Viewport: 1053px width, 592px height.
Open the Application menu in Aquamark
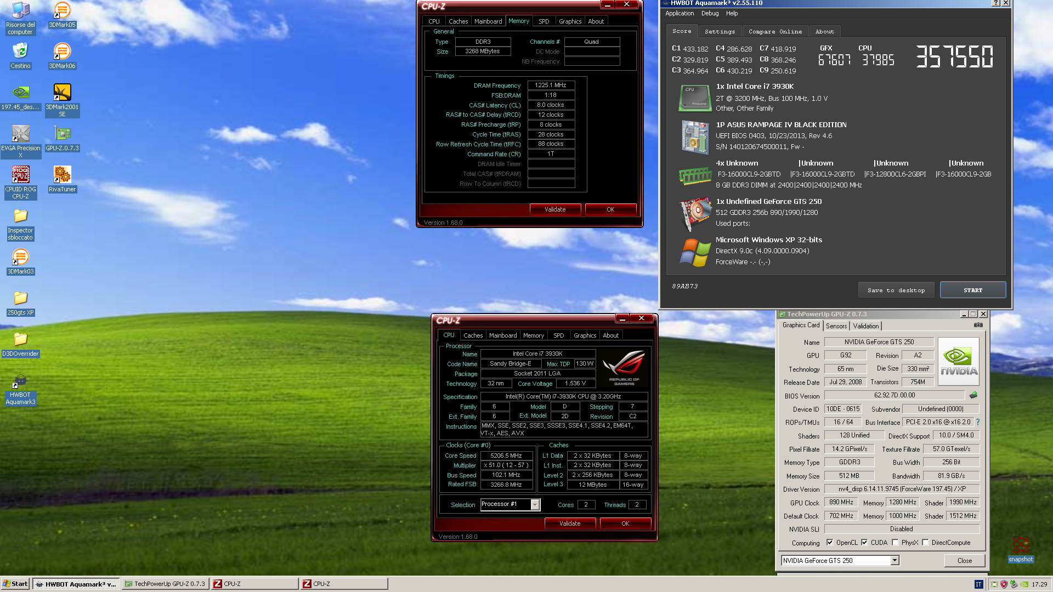click(x=679, y=13)
